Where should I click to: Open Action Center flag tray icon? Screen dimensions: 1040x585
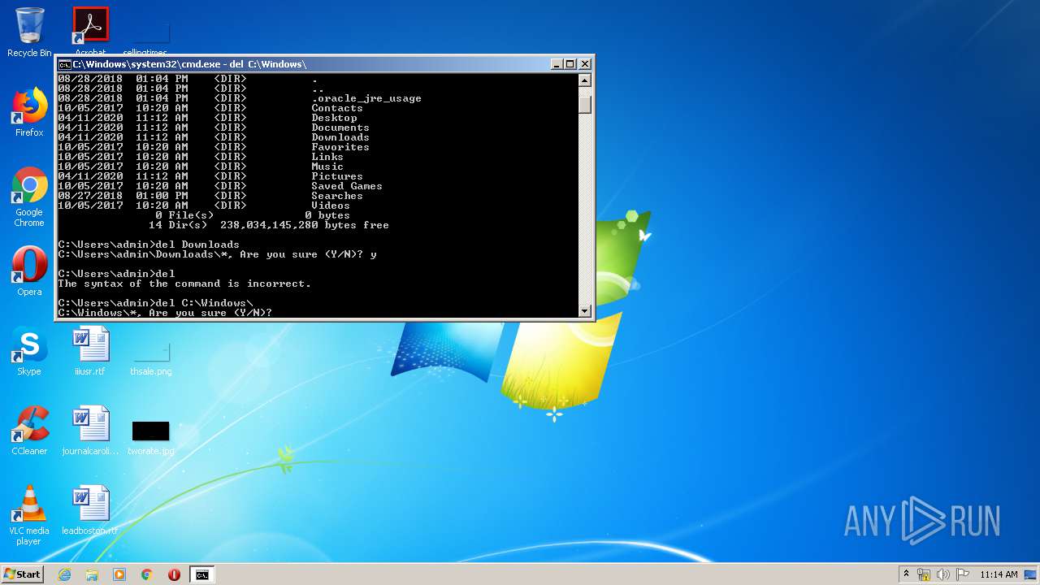[963, 574]
